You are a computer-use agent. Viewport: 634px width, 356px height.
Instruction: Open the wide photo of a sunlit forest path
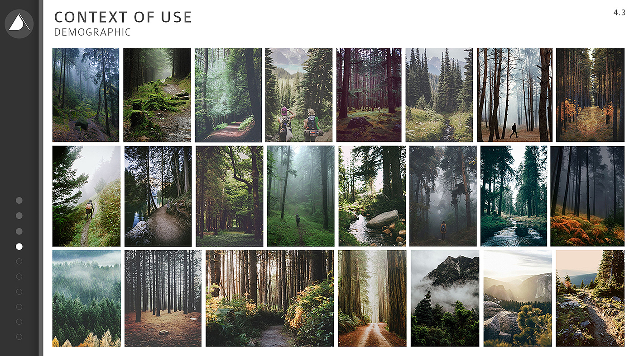point(270,299)
